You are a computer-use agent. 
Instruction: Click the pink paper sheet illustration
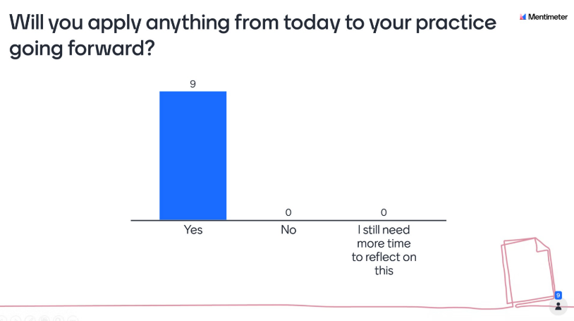tap(525, 271)
